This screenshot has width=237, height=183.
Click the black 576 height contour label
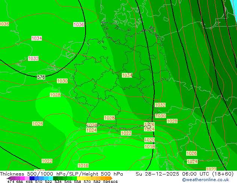click(x=41, y=77)
